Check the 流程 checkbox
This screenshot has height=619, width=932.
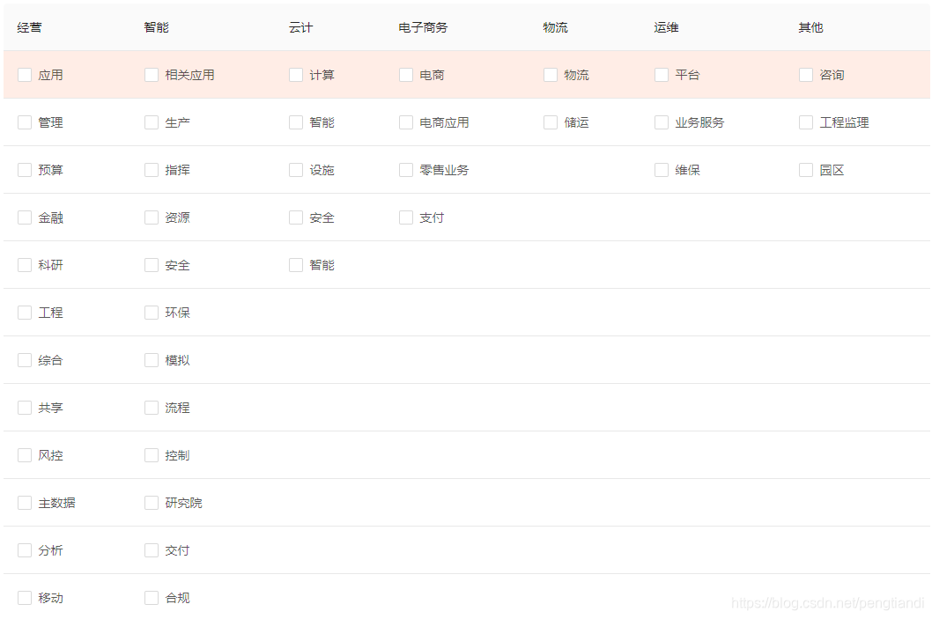pyautogui.click(x=152, y=408)
